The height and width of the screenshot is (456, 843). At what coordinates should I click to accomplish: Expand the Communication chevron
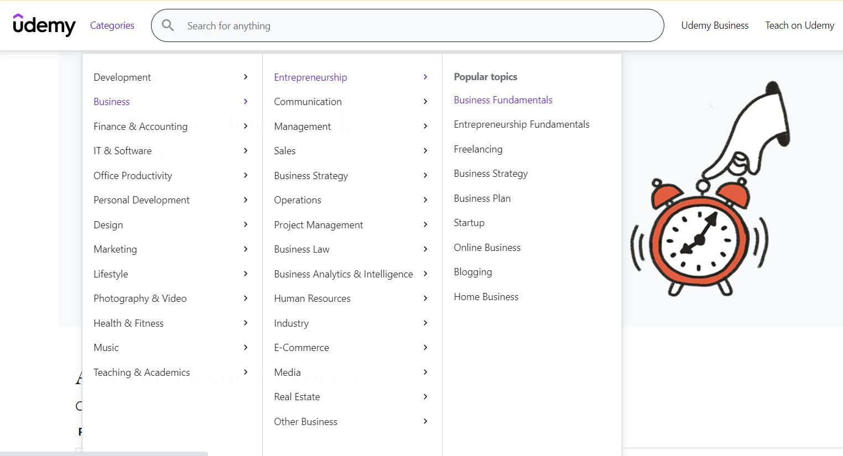point(425,101)
